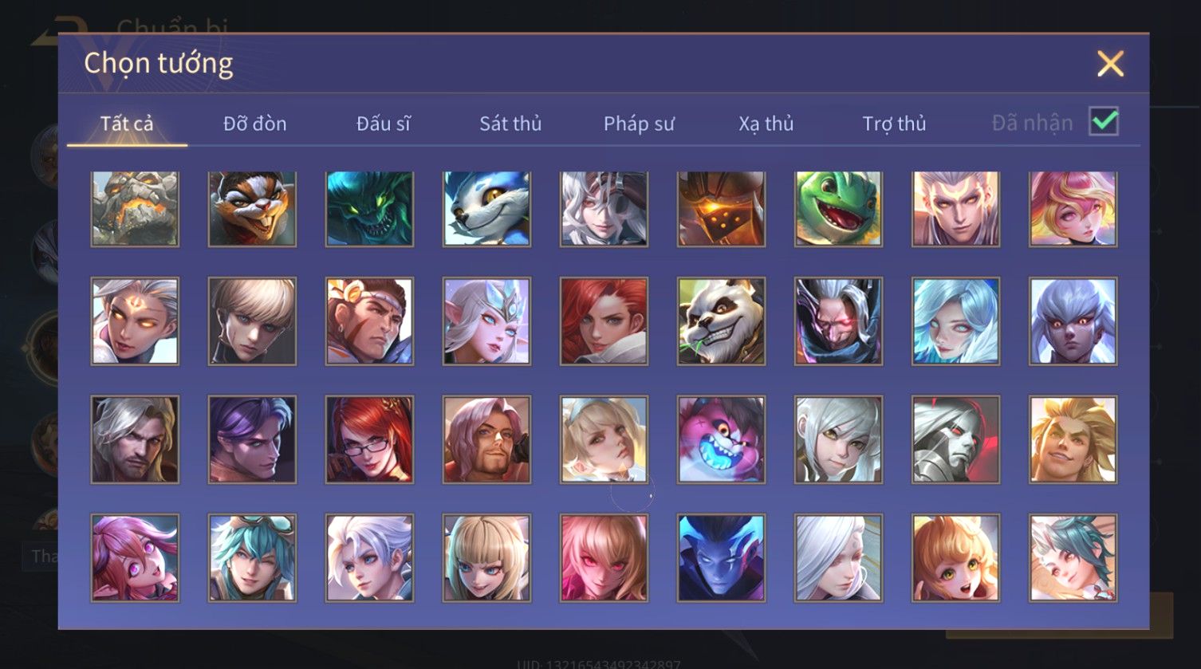Open the Đấu sĩ tab

click(x=383, y=124)
